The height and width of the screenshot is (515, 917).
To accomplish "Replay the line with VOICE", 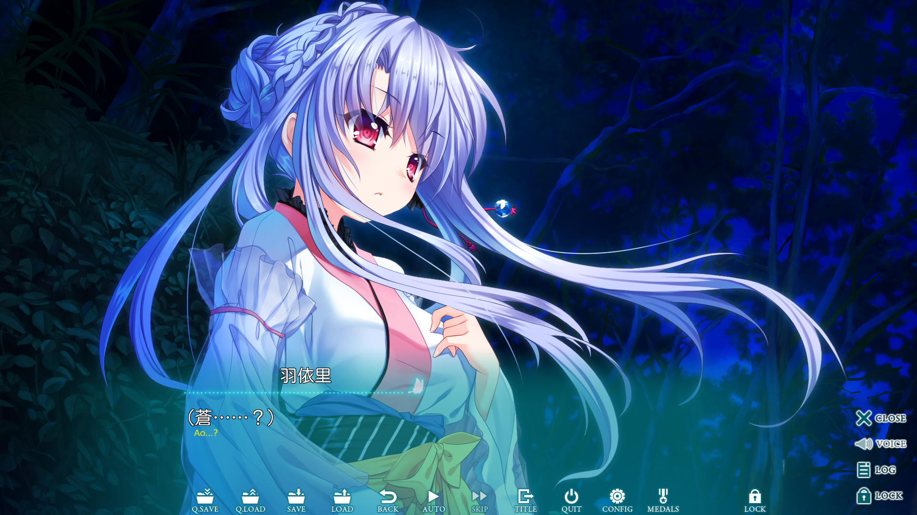I will click(881, 444).
